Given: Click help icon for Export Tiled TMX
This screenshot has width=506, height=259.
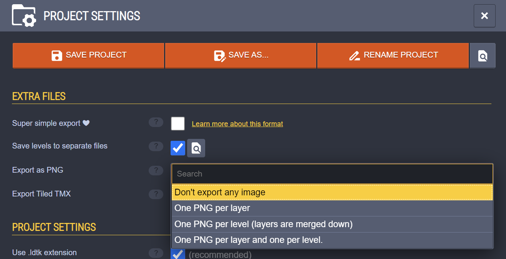Looking at the screenshot, I should pyautogui.click(x=156, y=194).
